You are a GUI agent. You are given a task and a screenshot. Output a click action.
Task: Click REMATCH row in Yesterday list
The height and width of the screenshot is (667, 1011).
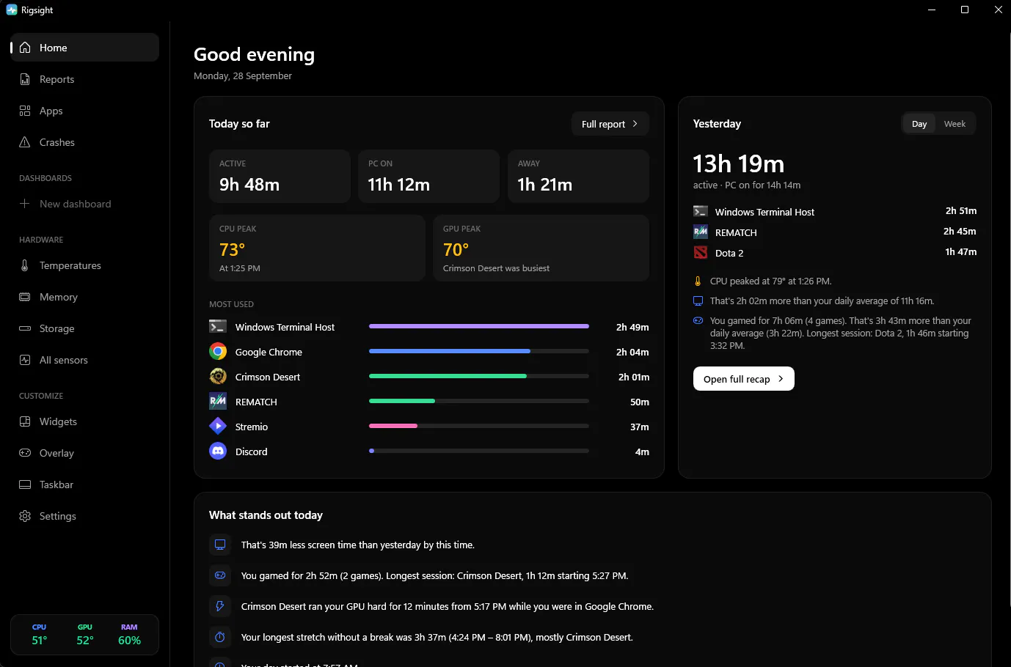click(835, 232)
